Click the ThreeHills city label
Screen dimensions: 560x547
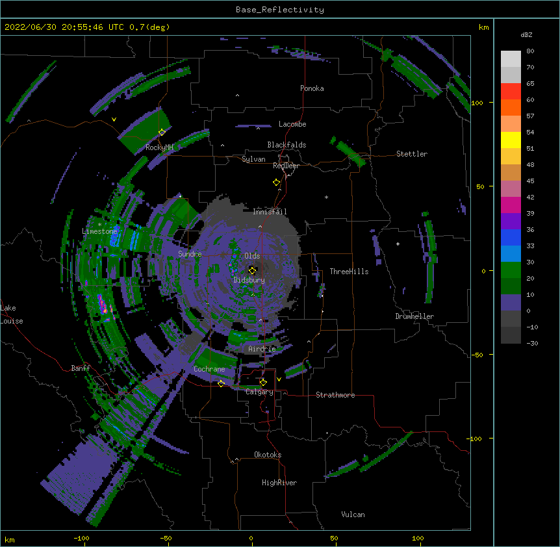[x=349, y=272]
